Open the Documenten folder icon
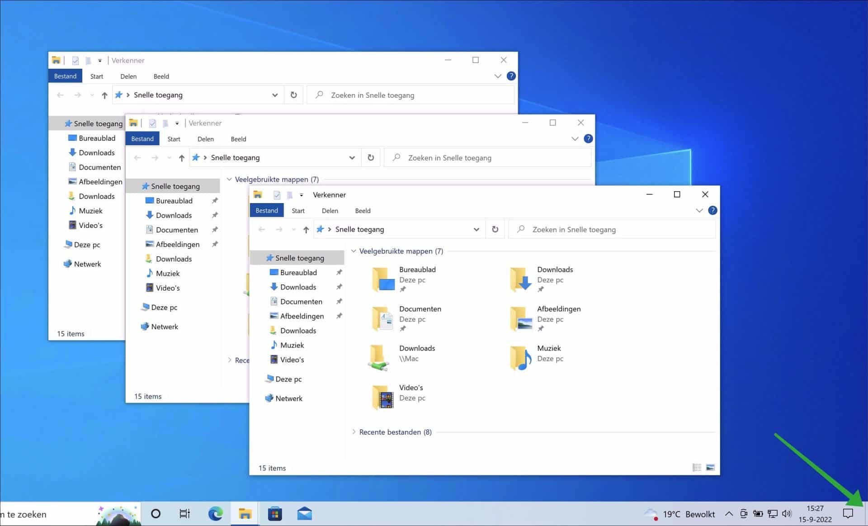 click(385, 319)
